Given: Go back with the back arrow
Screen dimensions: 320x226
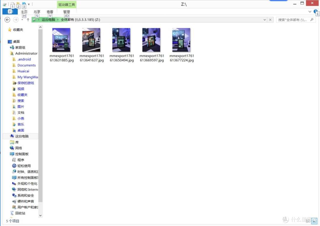Looking at the screenshot, I should [7, 20].
